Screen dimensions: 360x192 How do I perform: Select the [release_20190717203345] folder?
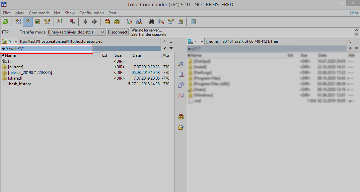pyautogui.click(x=88, y=73)
